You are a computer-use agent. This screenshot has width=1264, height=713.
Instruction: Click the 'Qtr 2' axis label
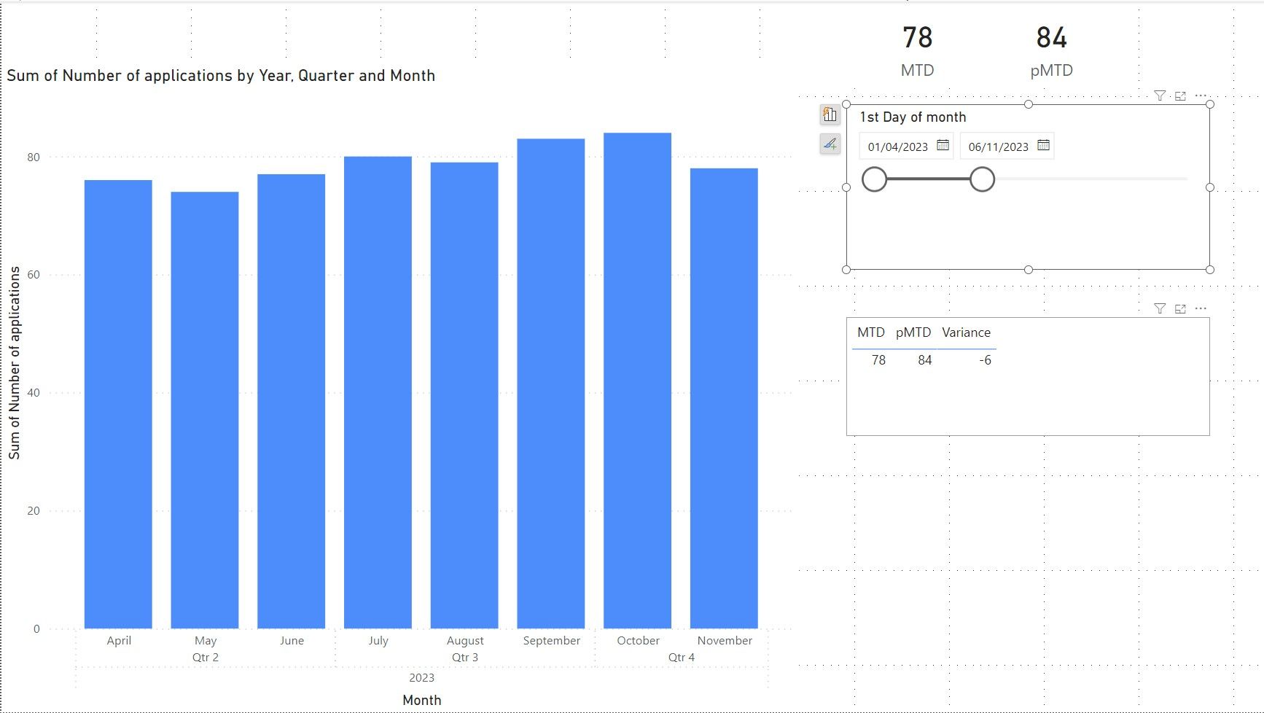(205, 657)
